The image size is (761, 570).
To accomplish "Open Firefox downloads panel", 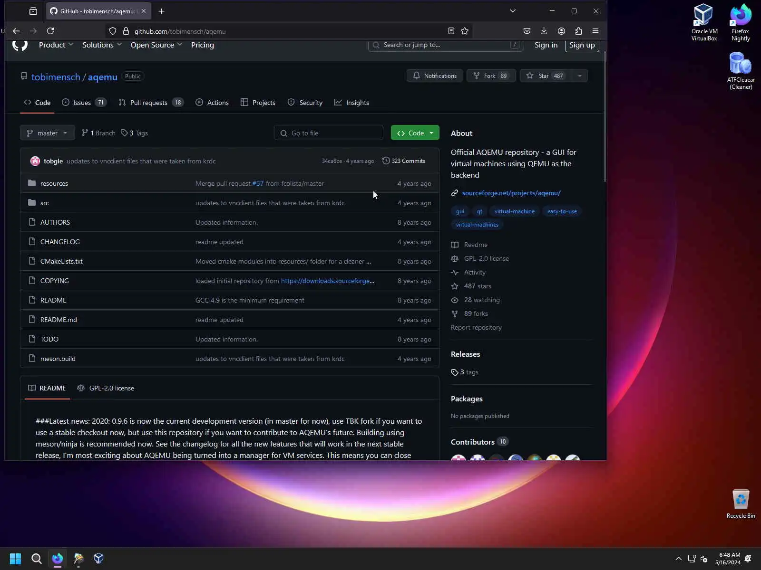I will [544, 31].
